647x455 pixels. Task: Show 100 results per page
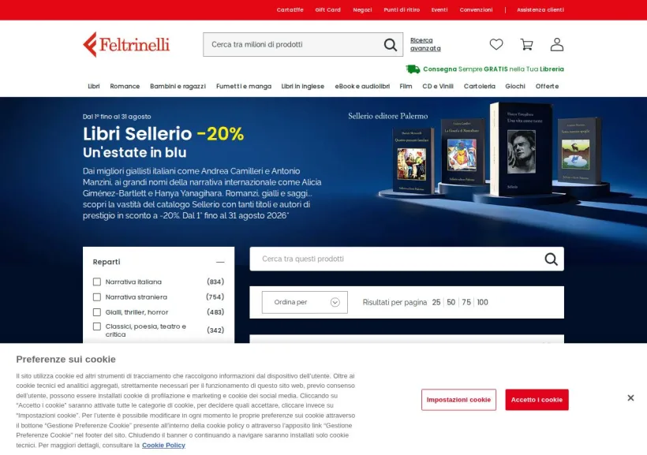(482, 302)
